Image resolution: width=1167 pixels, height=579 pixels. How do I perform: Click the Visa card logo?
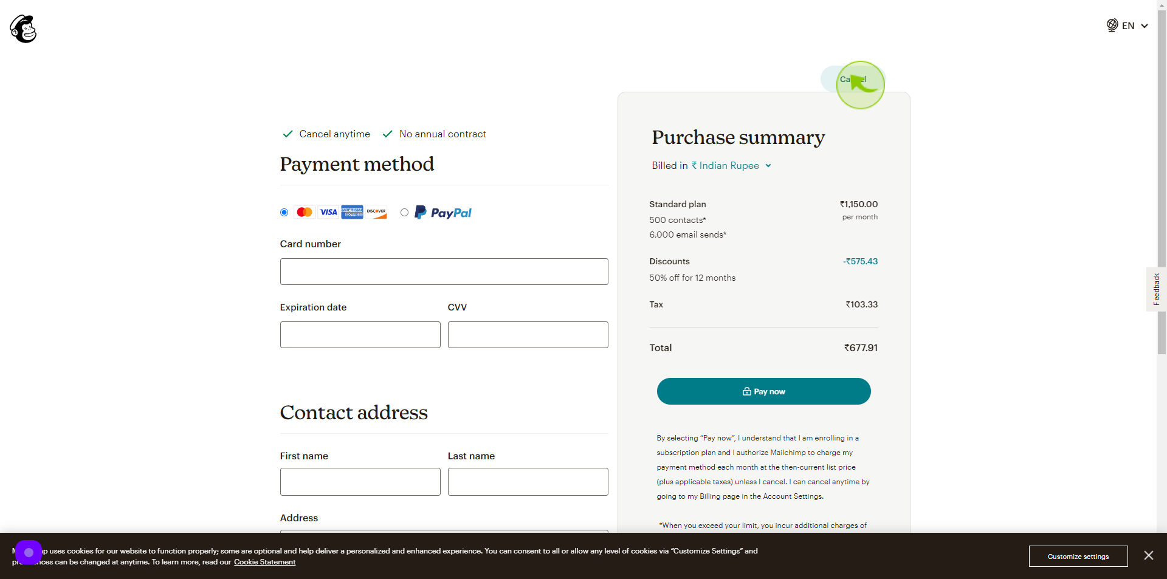pos(328,212)
